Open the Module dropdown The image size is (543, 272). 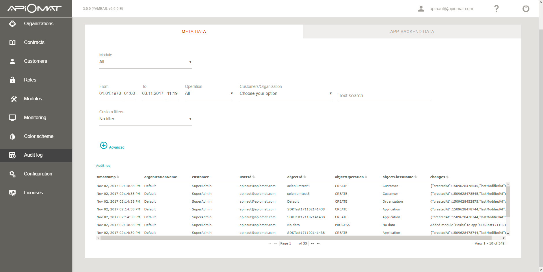coord(145,62)
